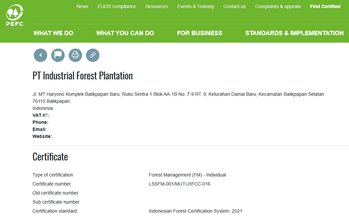The height and width of the screenshot is (216, 349).
Task: Expand the FOR BUSINESS menu
Action: [200, 33]
